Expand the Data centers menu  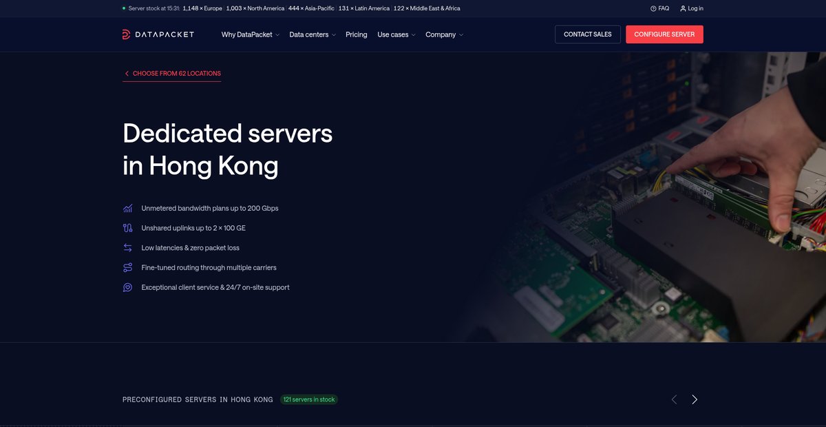click(313, 34)
